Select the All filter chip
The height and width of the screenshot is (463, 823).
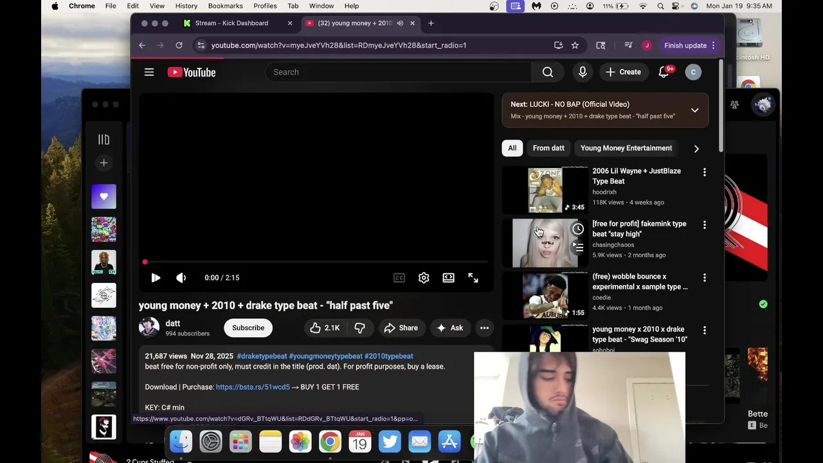point(512,148)
